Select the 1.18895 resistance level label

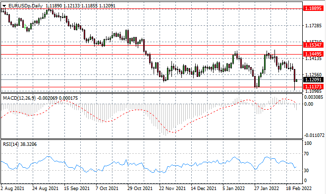tap(314, 8)
